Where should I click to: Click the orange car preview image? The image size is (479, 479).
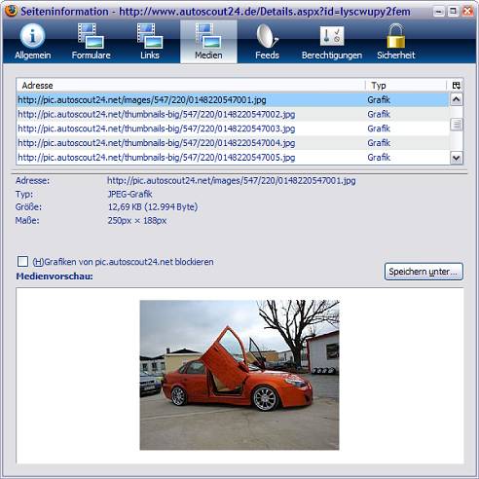(x=239, y=375)
